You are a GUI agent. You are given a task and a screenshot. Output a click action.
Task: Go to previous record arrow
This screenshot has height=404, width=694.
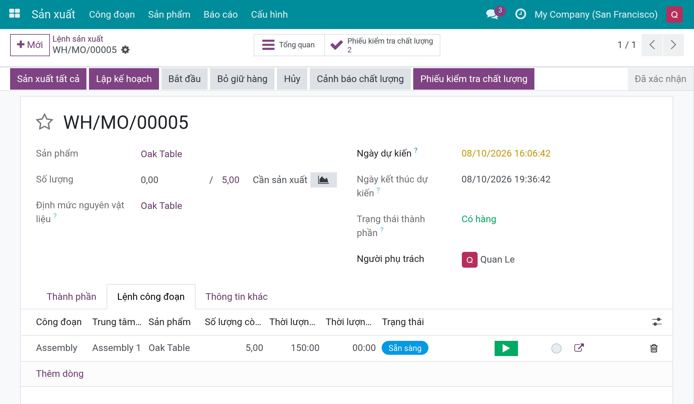652,45
